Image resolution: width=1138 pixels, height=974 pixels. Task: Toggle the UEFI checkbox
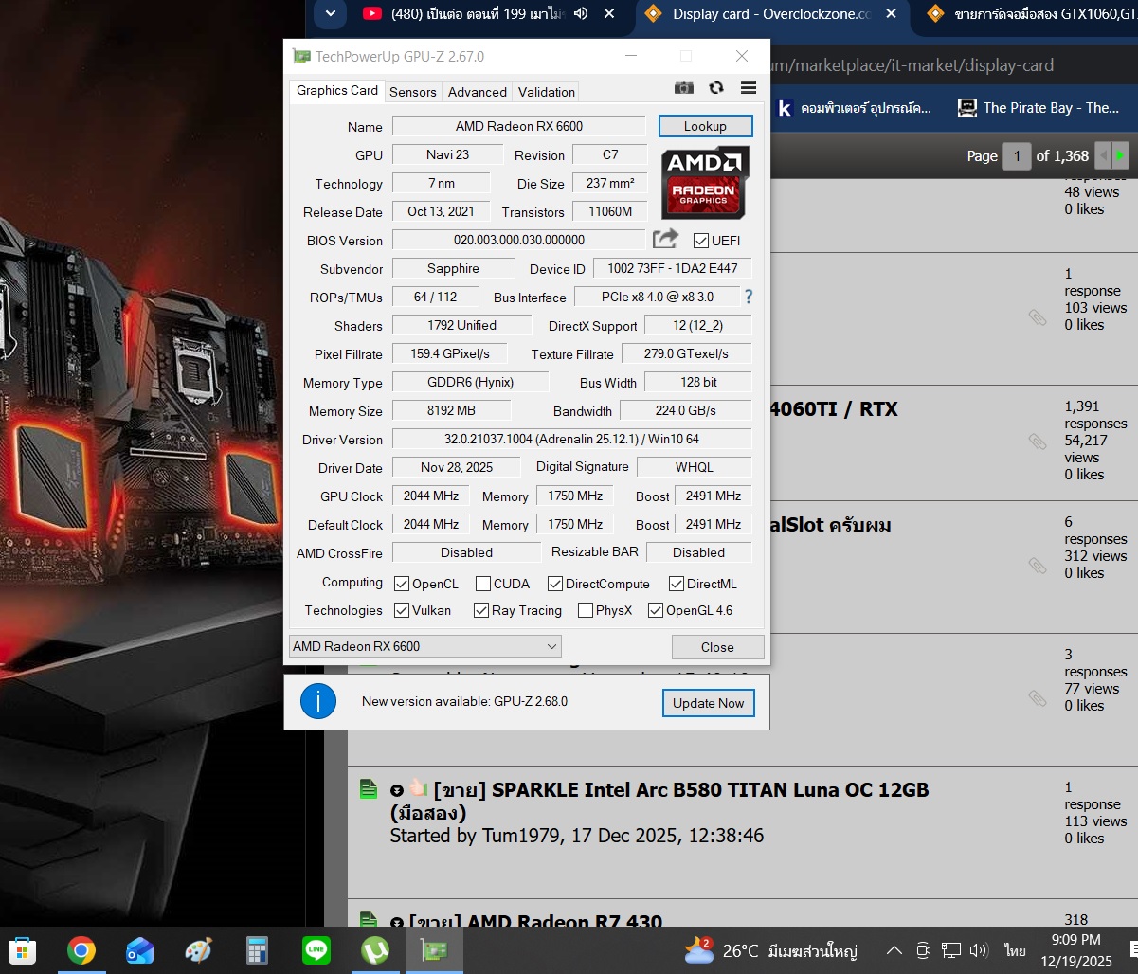pos(701,241)
